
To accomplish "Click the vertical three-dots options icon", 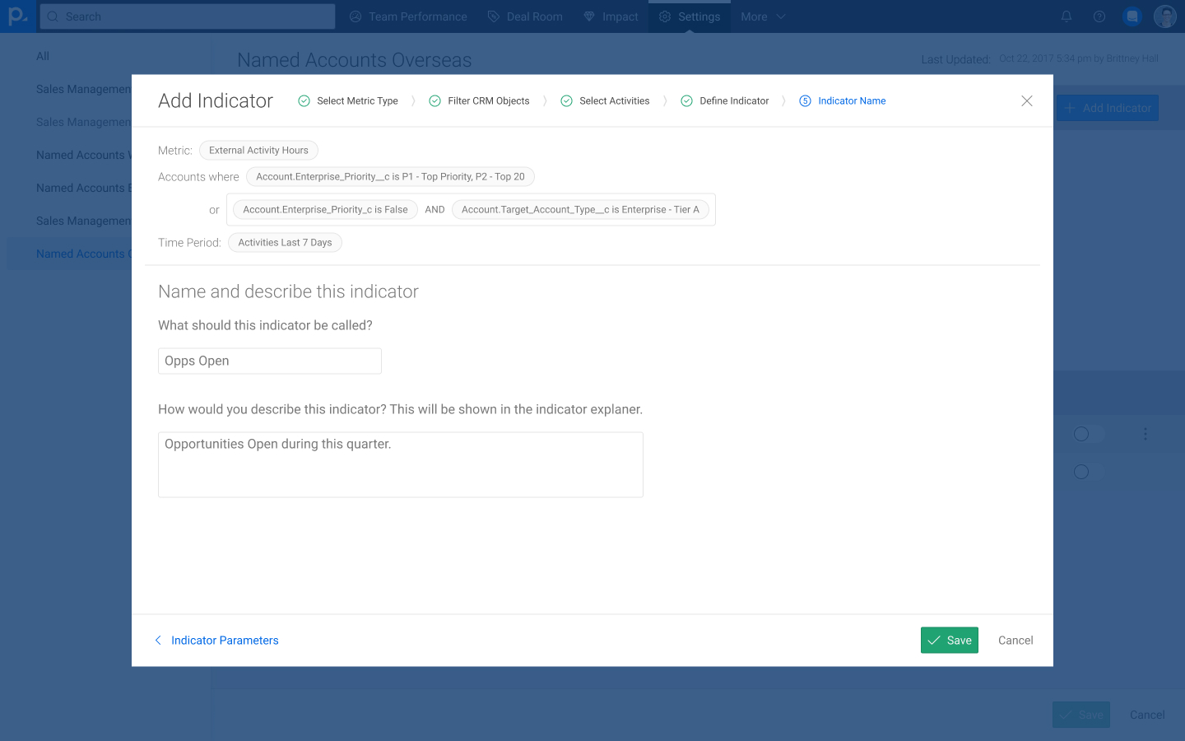I will 1145,434.
